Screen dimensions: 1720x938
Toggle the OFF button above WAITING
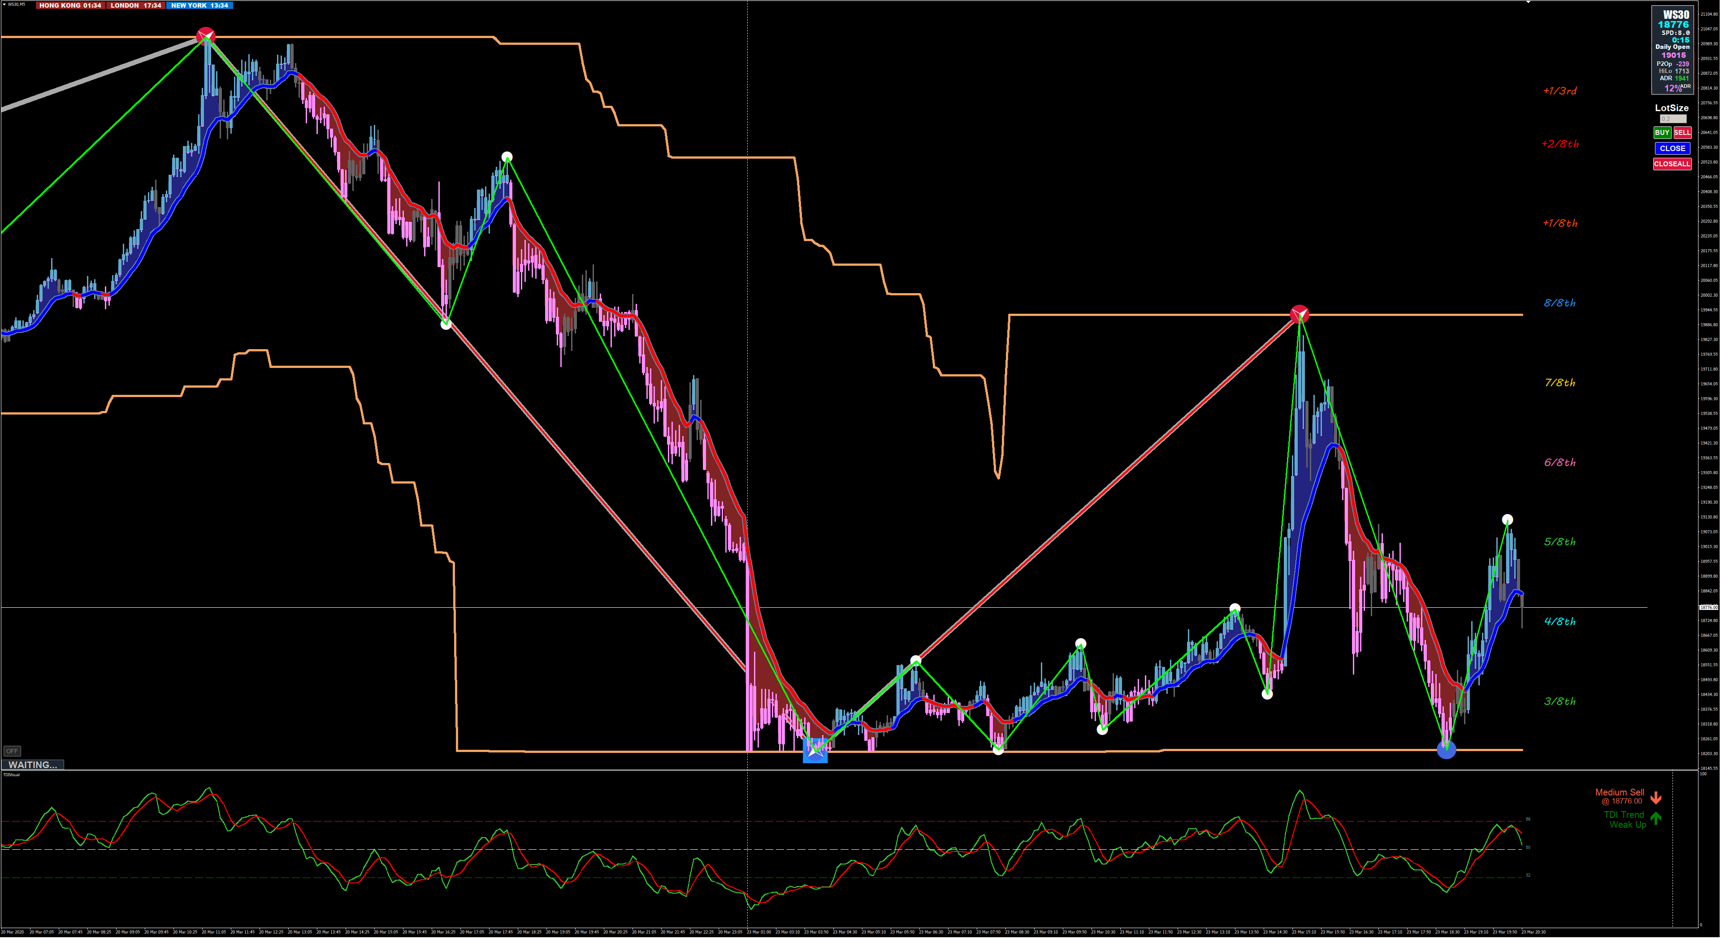pyautogui.click(x=12, y=751)
